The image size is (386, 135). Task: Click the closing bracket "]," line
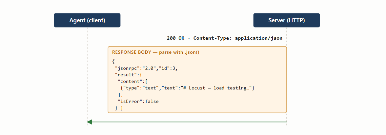[x=120, y=95]
